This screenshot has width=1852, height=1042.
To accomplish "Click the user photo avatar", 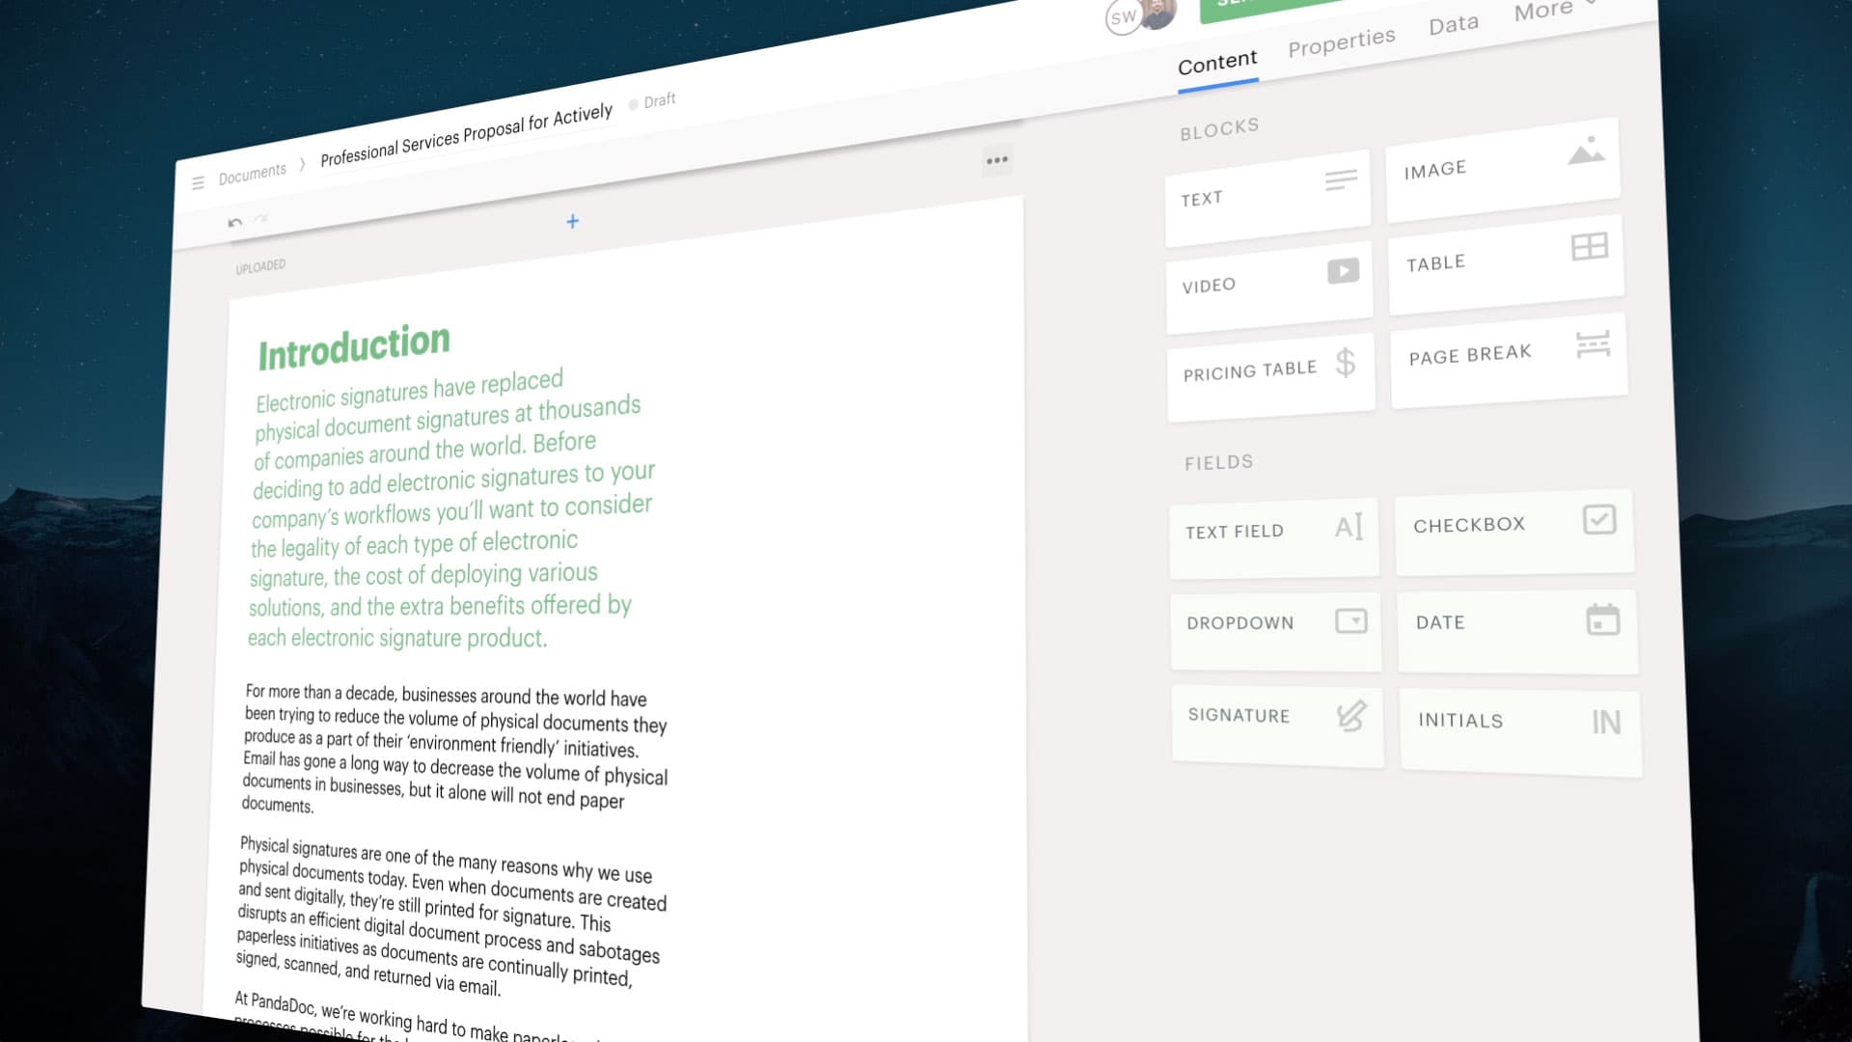I will [x=1158, y=13].
